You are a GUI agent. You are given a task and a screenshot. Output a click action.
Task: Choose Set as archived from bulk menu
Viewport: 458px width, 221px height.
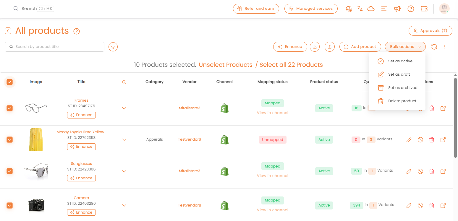[x=397, y=88]
